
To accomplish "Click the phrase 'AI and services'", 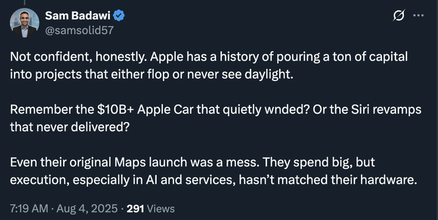I will coord(190,180).
